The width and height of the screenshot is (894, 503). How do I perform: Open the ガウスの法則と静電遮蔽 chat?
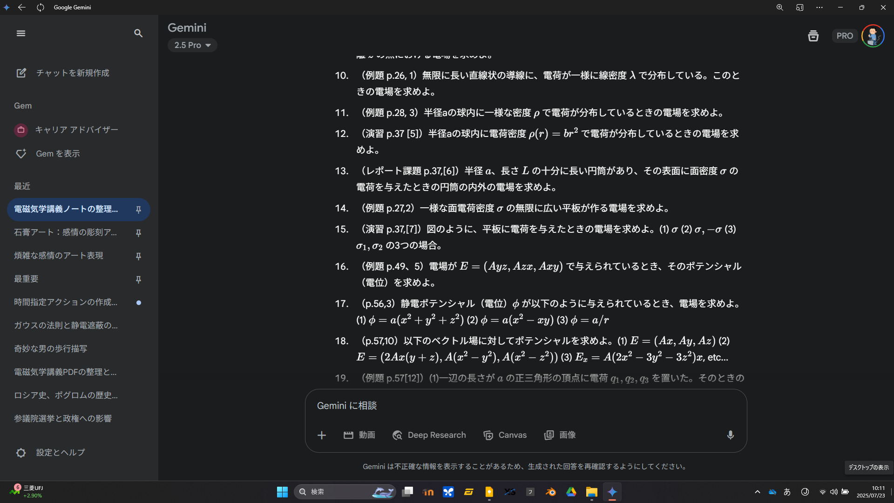(66, 326)
